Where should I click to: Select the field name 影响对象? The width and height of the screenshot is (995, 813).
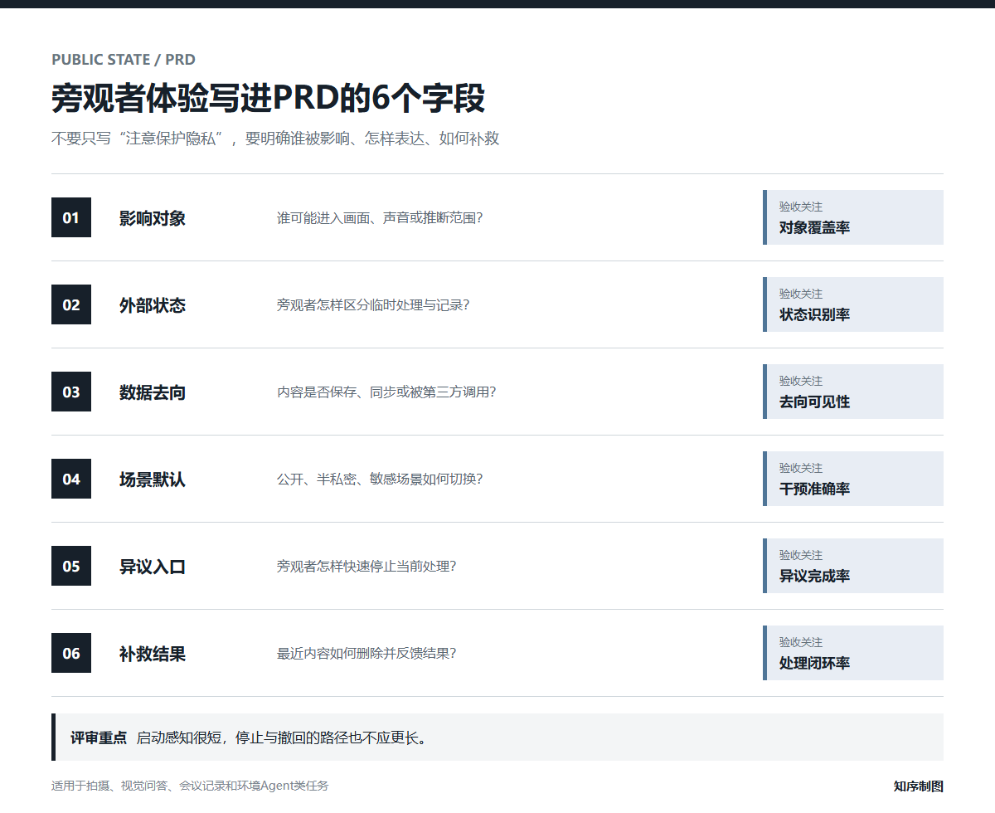pyautogui.click(x=153, y=218)
